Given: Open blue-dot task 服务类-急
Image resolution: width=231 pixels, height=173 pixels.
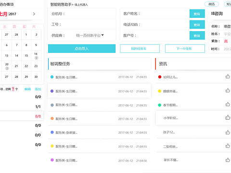Looking at the screenshot, I should [99, 133].
